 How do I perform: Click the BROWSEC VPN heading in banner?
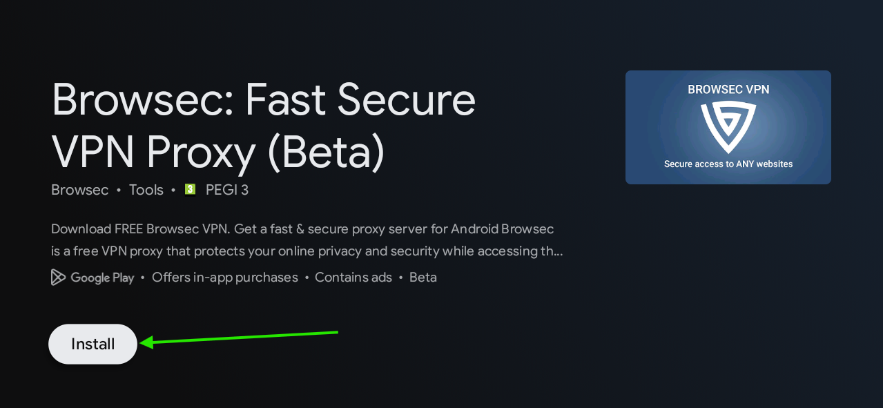pyautogui.click(x=728, y=90)
